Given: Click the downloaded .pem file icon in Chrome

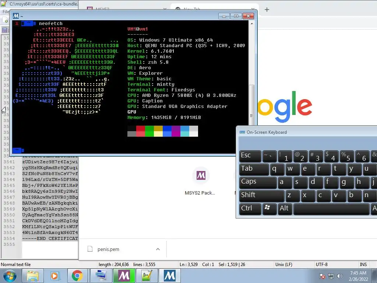Looking at the screenshot, I should click(90, 249).
